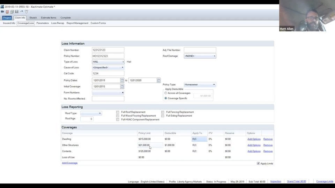Click the stacked windows toolbar icon
The height and width of the screenshot is (188, 335).
pyautogui.click(x=12, y=11)
